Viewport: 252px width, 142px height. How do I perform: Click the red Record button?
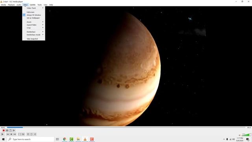[4, 131]
